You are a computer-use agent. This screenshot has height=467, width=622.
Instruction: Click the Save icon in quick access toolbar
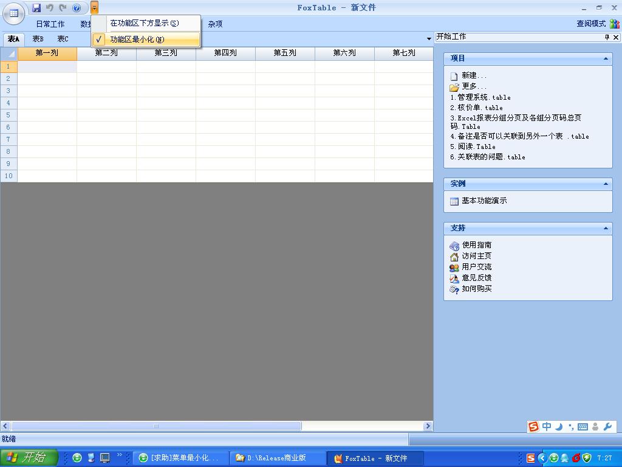[36, 7]
